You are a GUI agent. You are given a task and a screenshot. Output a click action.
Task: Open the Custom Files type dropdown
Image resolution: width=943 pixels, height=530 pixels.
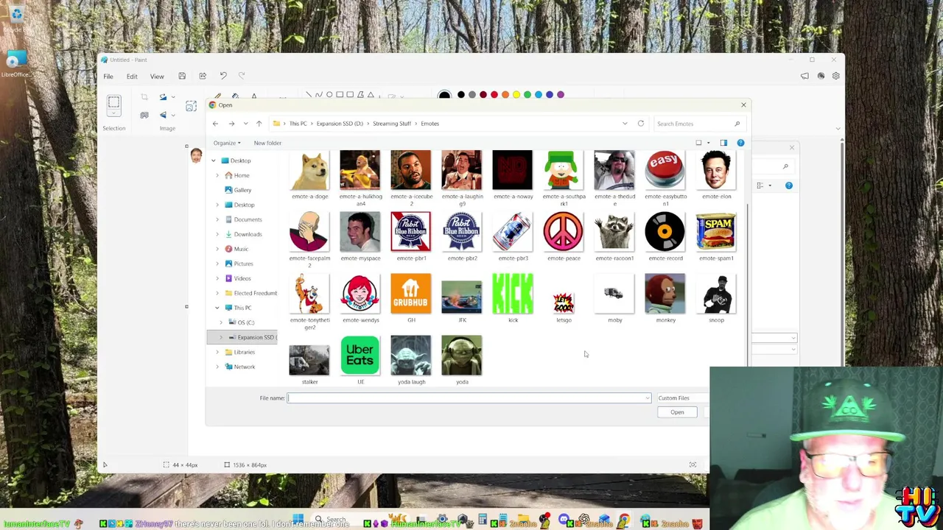683,398
